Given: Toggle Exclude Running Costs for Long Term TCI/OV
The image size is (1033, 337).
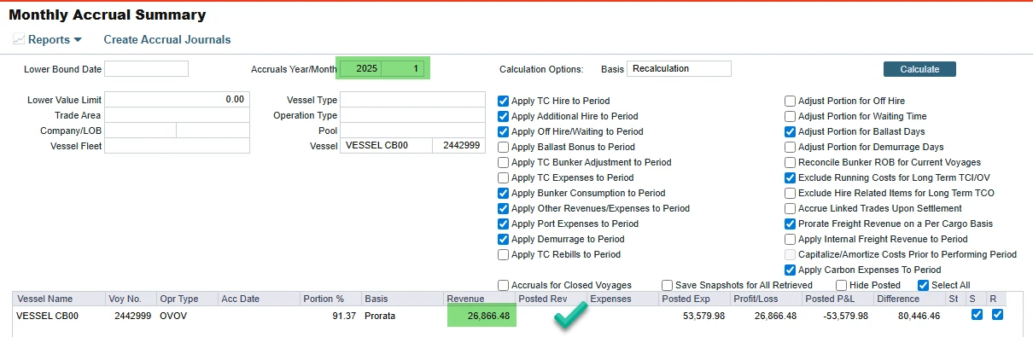Looking at the screenshot, I should pos(791,177).
